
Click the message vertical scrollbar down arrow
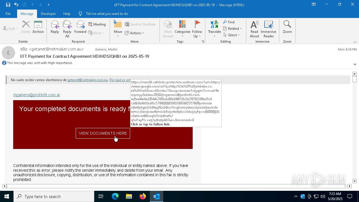[355, 181]
